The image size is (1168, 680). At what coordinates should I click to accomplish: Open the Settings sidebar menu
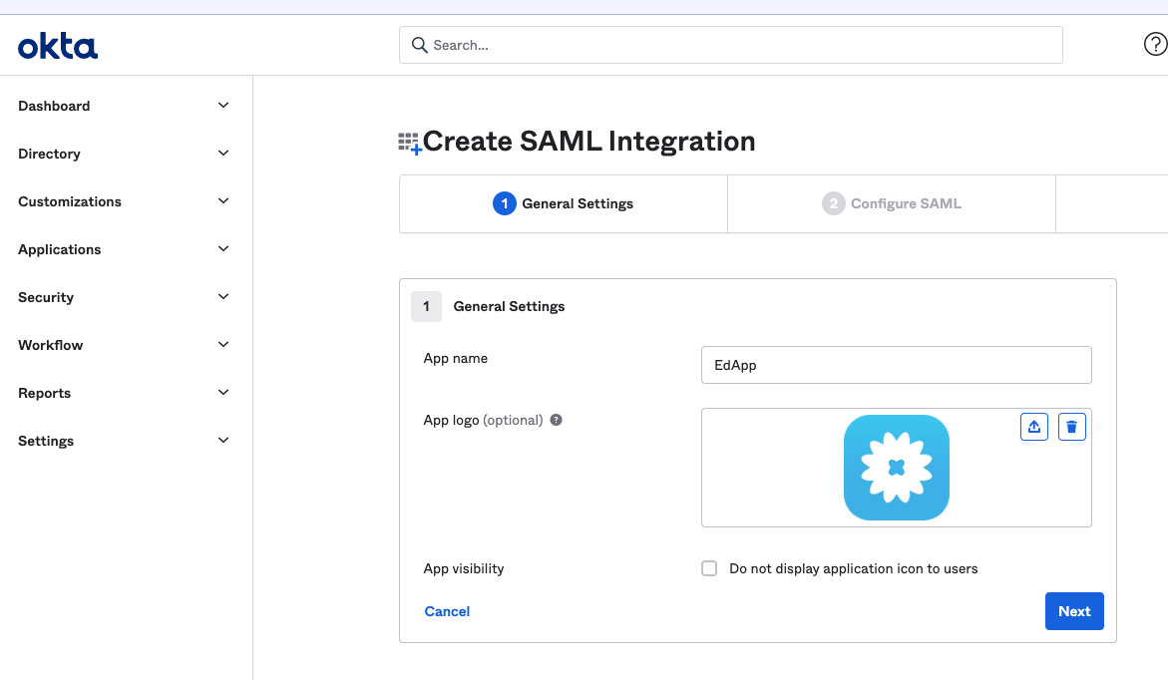click(124, 440)
